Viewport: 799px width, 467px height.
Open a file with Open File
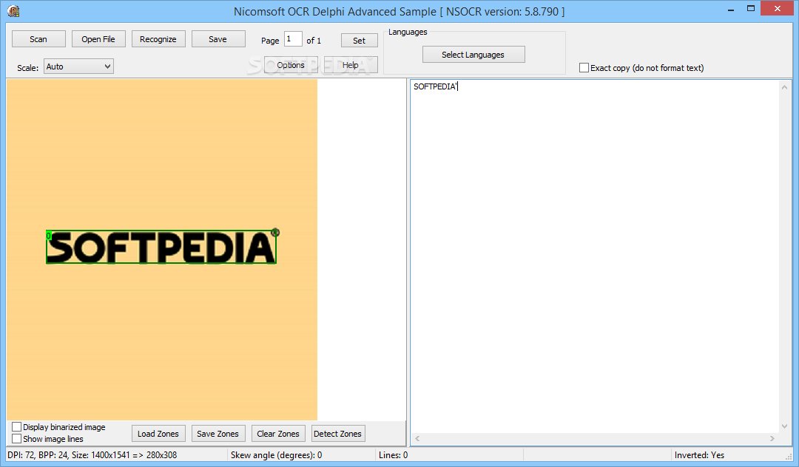point(98,39)
